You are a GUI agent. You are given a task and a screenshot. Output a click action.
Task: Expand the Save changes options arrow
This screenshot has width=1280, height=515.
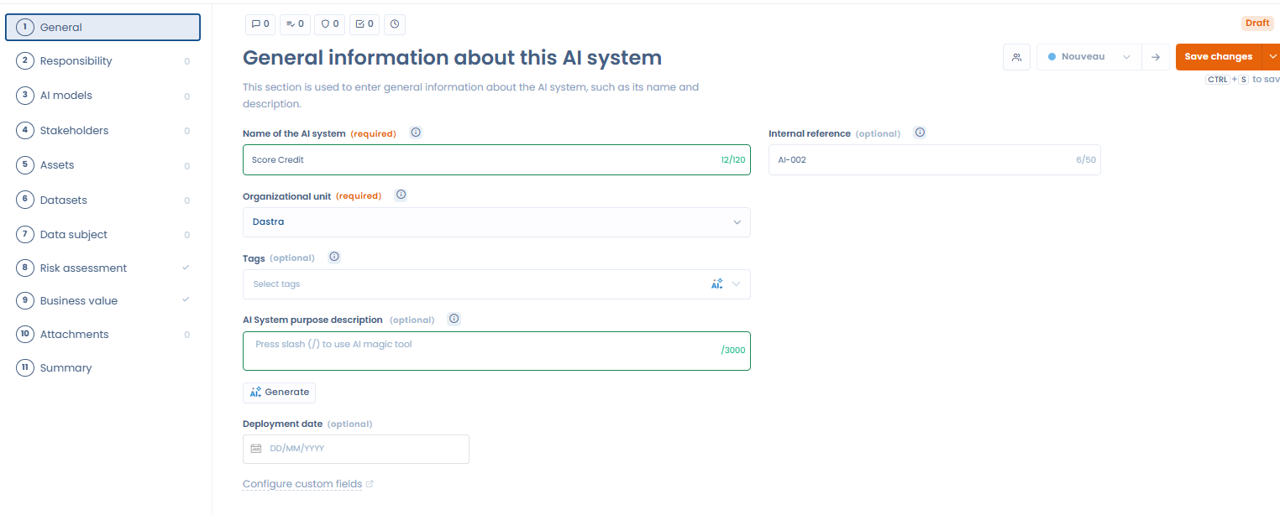pos(1272,57)
